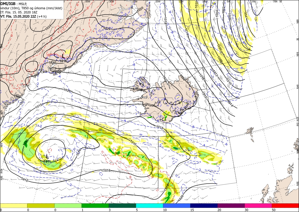Click the '1000' isobar label

(229, 17)
